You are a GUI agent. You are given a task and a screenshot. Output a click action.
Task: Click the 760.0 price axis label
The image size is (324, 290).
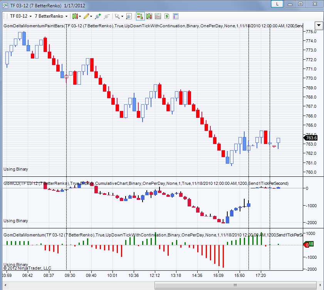tap(311, 172)
